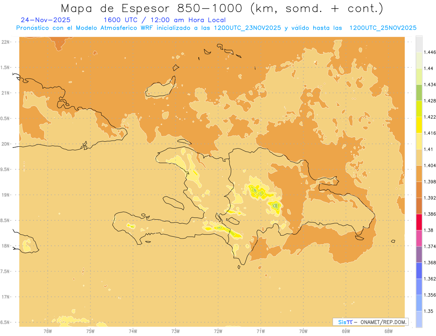Select the '22N' latitude label

pos(6,42)
